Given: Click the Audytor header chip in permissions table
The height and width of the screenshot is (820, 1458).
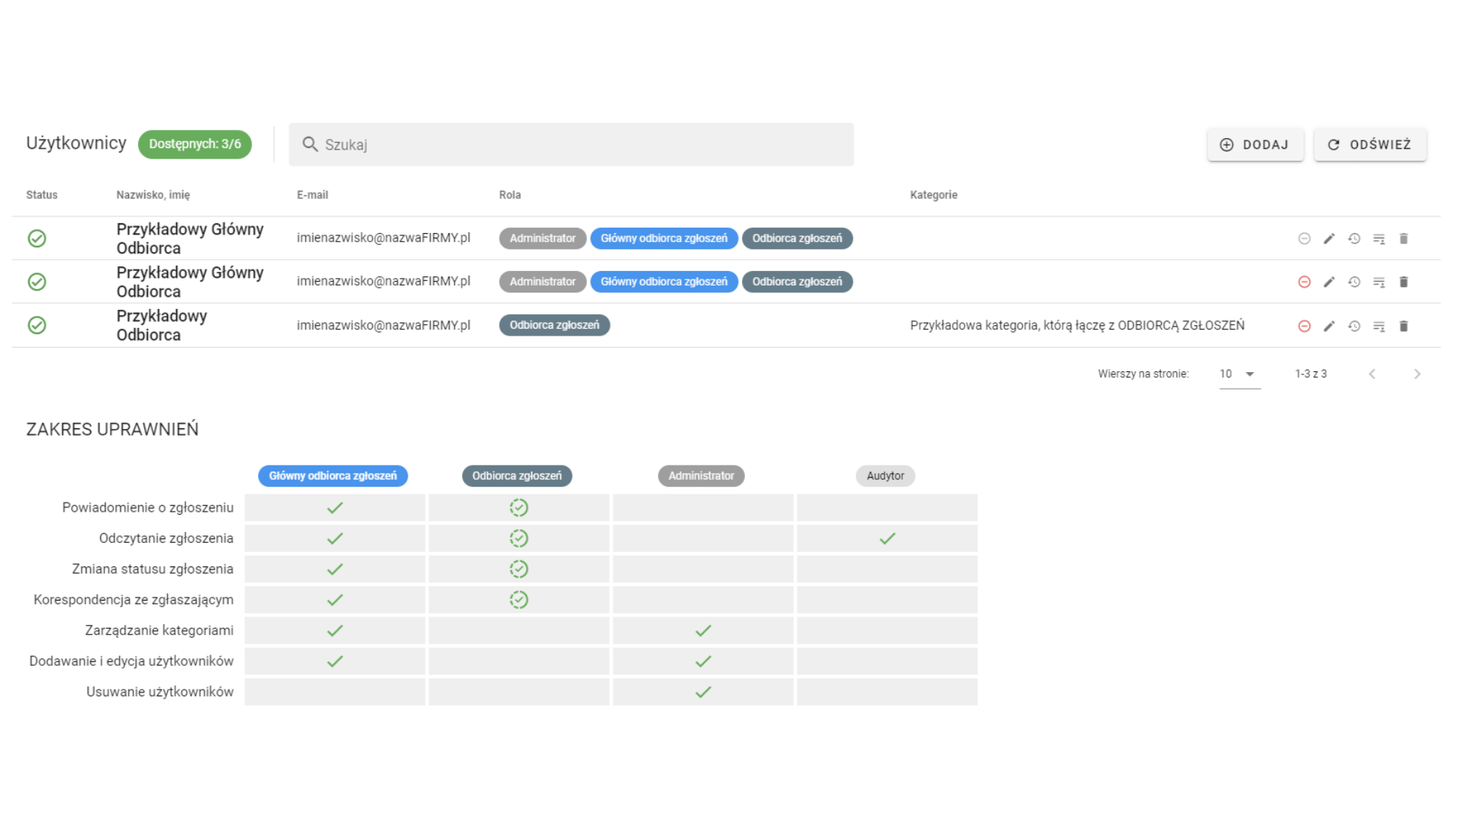Looking at the screenshot, I should click(885, 476).
